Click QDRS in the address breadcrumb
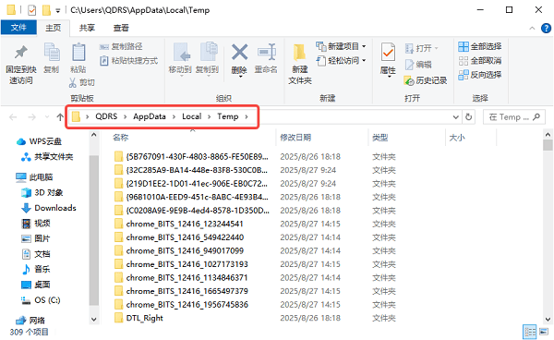 [106, 116]
